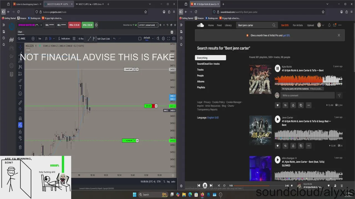Expand the chart type dropdown arrow
This screenshot has height=199, width=355.
(x=54, y=39)
